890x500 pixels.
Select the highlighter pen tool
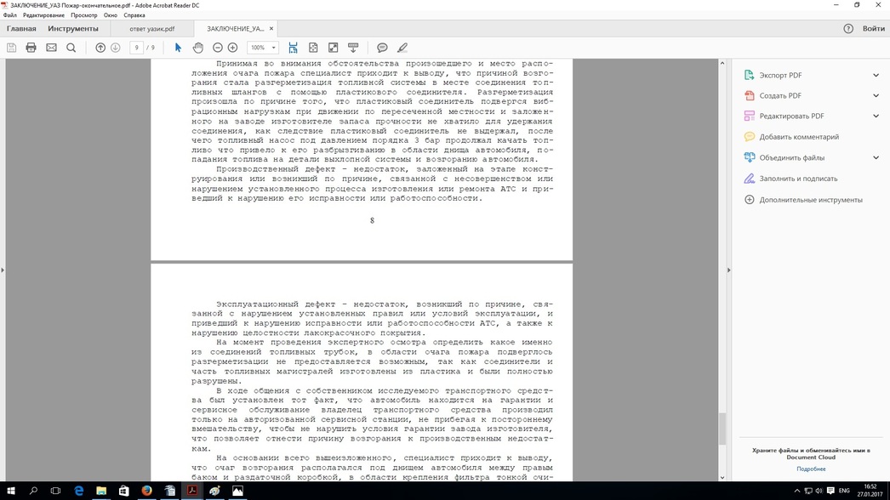pos(402,48)
